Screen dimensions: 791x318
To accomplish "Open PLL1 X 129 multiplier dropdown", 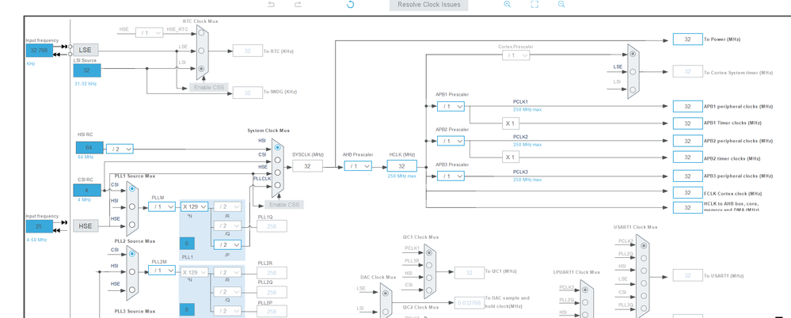I will pyautogui.click(x=194, y=206).
